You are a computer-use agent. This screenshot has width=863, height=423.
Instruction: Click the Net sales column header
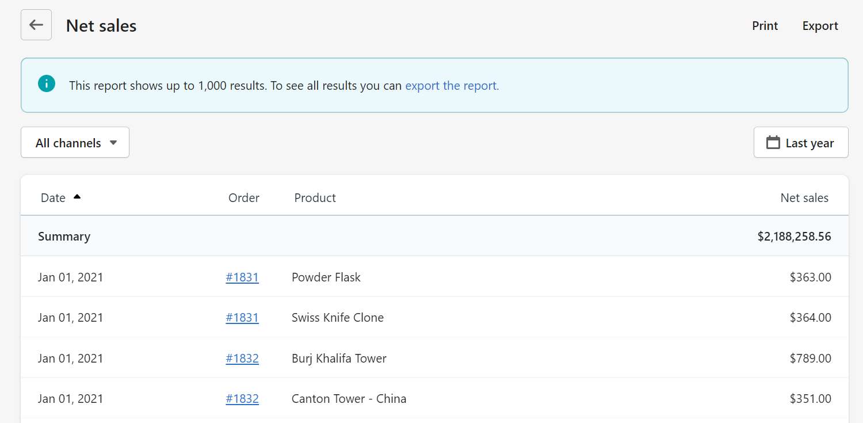804,198
